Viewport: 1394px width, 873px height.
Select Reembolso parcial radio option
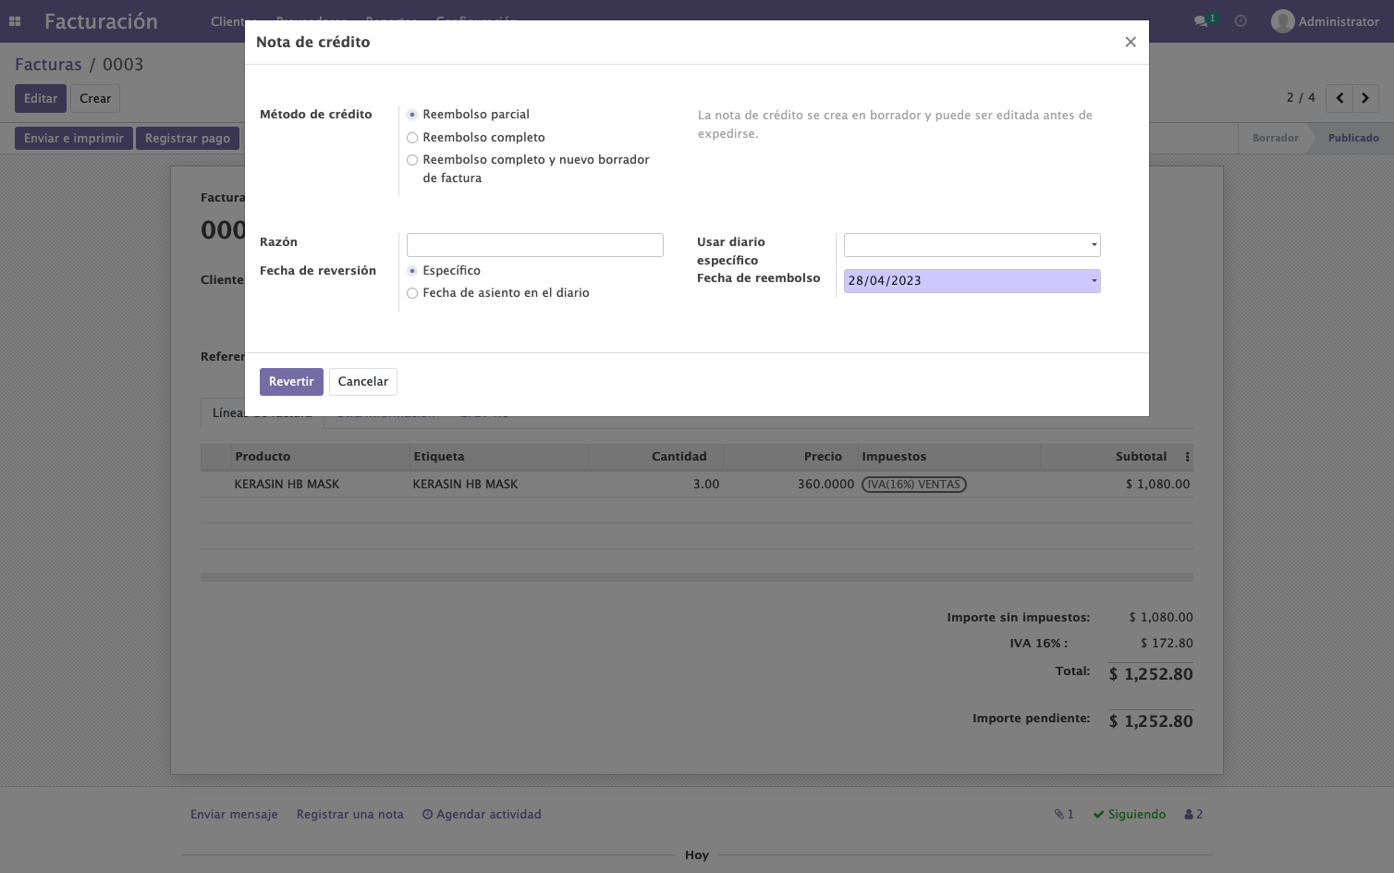pyautogui.click(x=412, y=115)
